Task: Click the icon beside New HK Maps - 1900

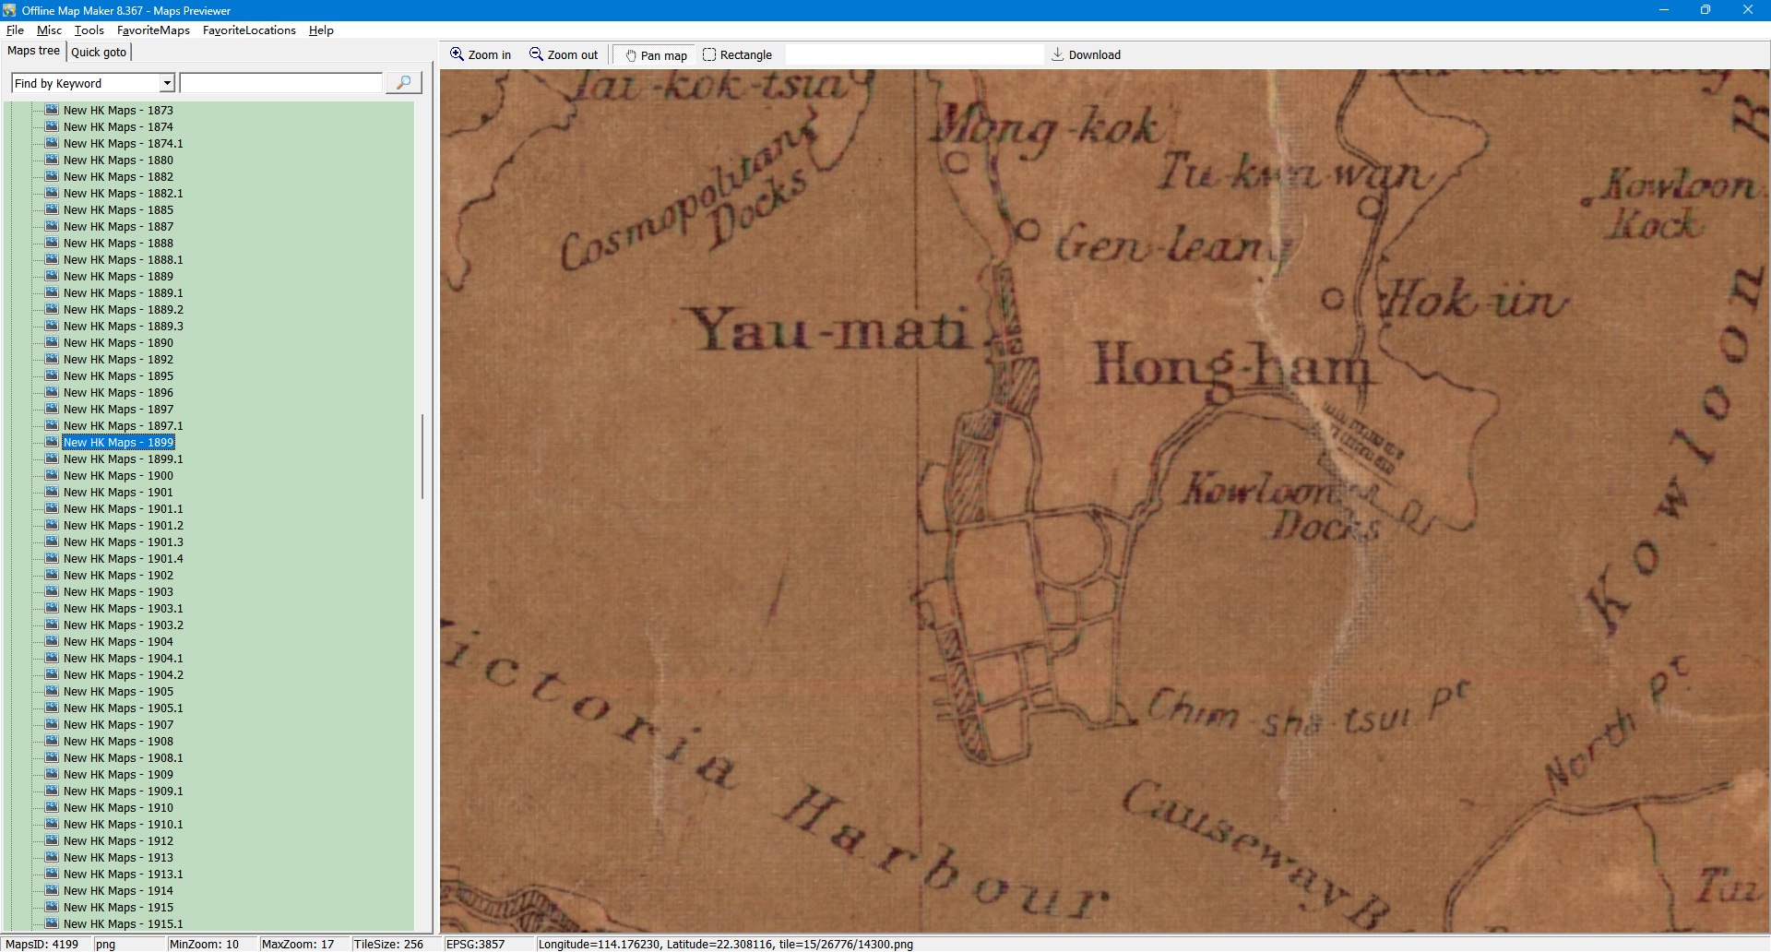Action: (53, 475)
